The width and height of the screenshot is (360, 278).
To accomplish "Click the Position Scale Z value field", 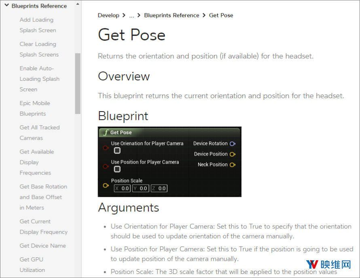I will pyautogui.click(x=159, y=188).
